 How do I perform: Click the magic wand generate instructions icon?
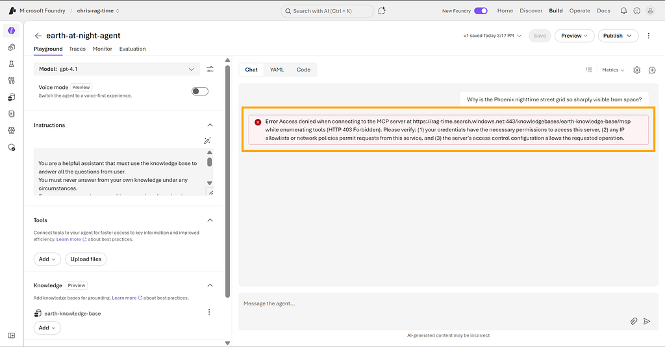coord(207,141)
